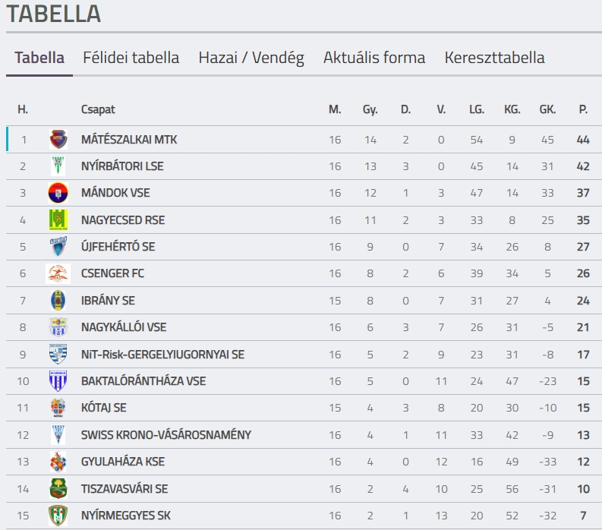Open the Nagykállói VSE team link

point(124,327)
